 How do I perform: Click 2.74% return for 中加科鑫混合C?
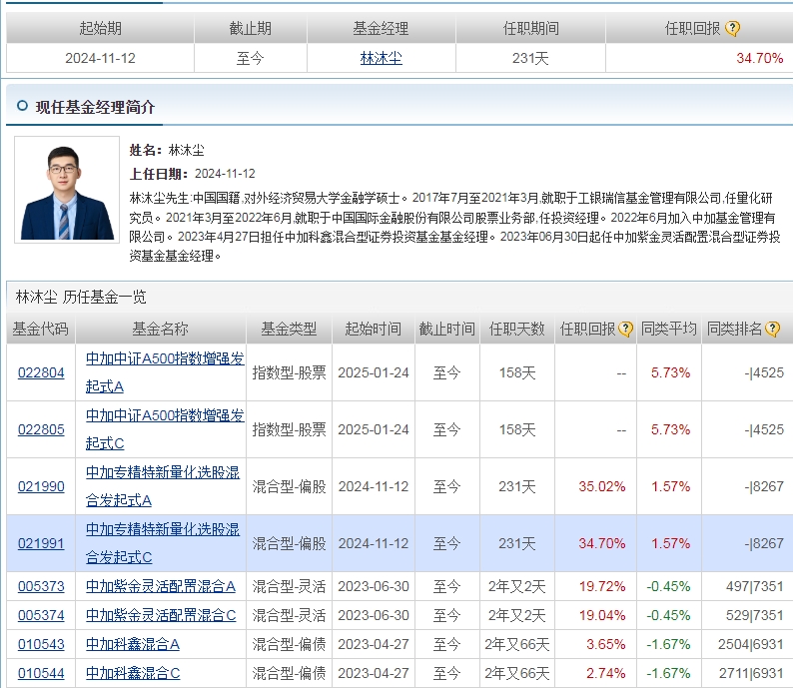[606, 673]
